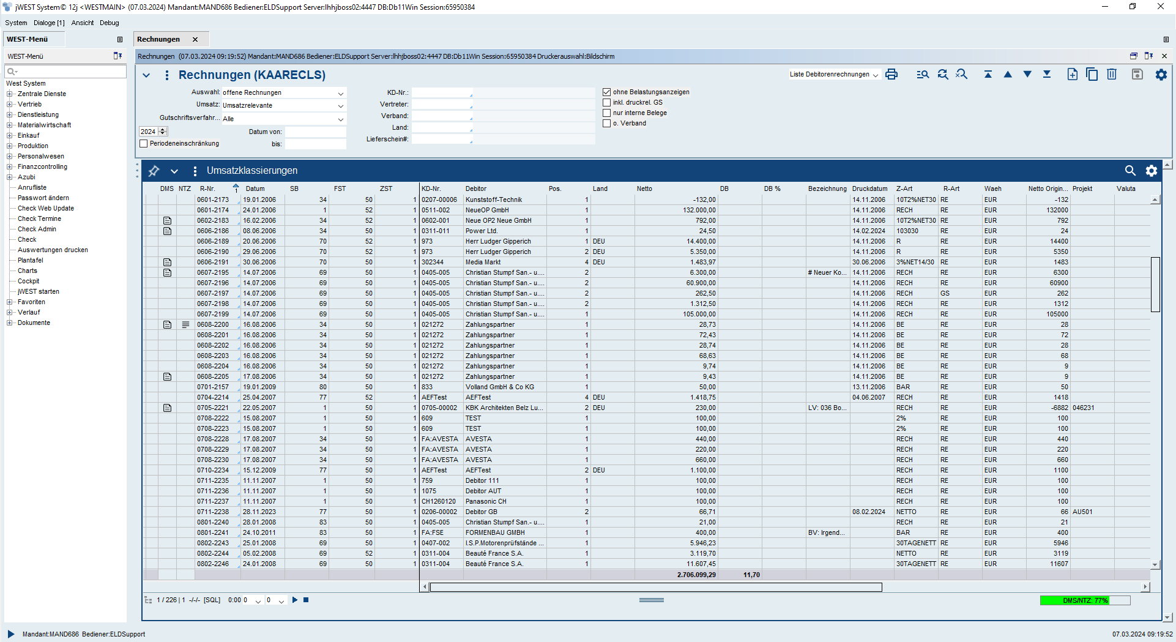Open the System menu
The height and width of the screenshot is (642, 1176).
(16, 23)
